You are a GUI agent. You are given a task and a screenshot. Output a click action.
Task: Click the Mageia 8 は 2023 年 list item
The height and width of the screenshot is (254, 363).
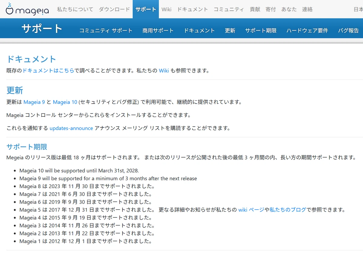tap(87, 186)
